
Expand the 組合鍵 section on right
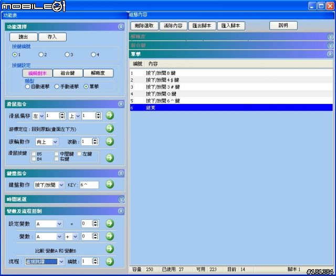click(330, 46)
